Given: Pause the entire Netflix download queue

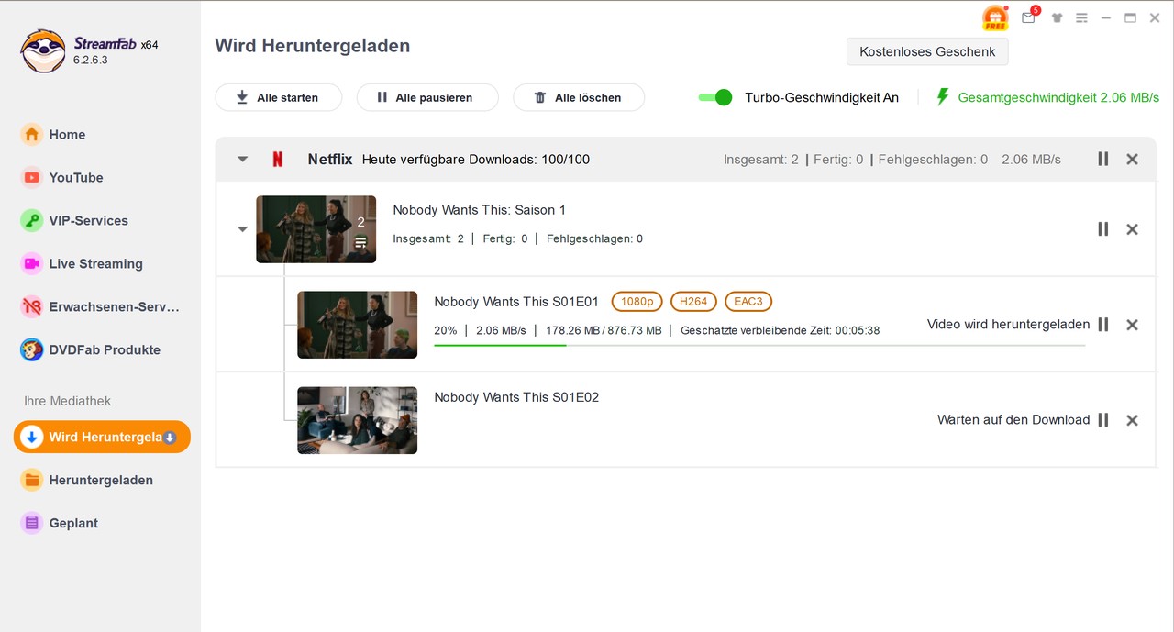Looking at the screenshot, I should 1102,158.
